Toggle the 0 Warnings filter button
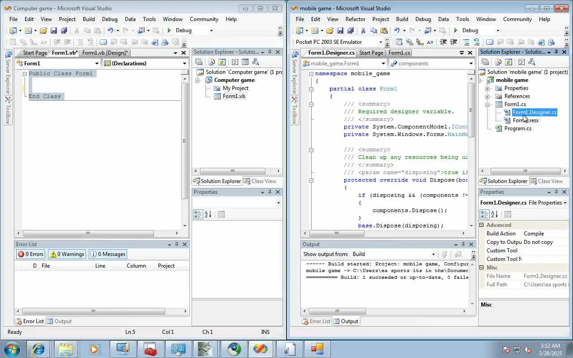573x358 pixels. [x=67, y=254]
